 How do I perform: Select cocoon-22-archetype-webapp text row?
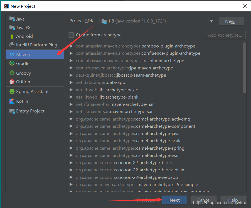[127, 177]
